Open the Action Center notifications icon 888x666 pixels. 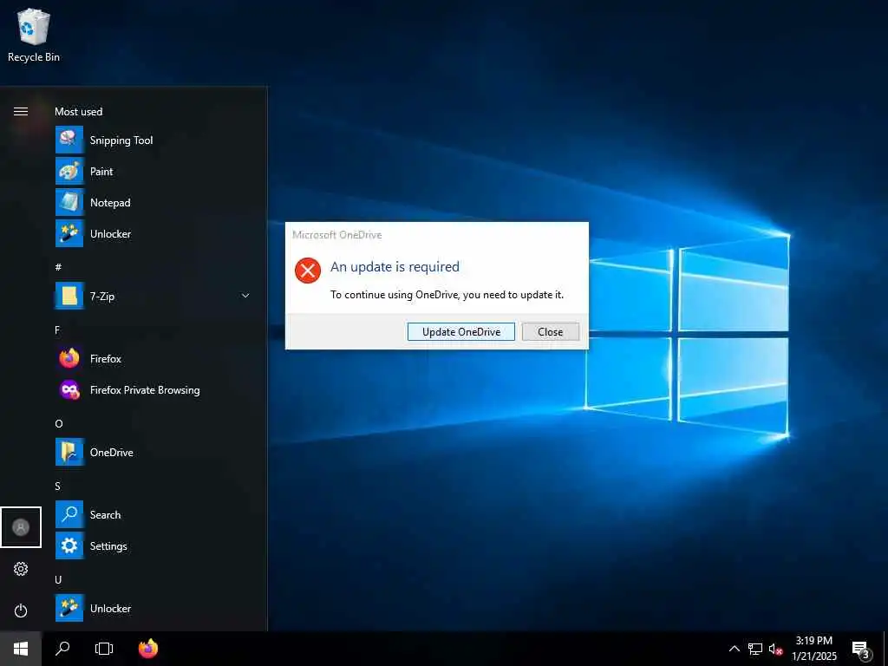tap(861, 649)
